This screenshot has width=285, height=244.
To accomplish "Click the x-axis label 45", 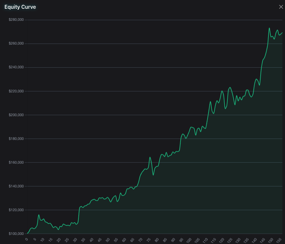I will coord(100,240).
